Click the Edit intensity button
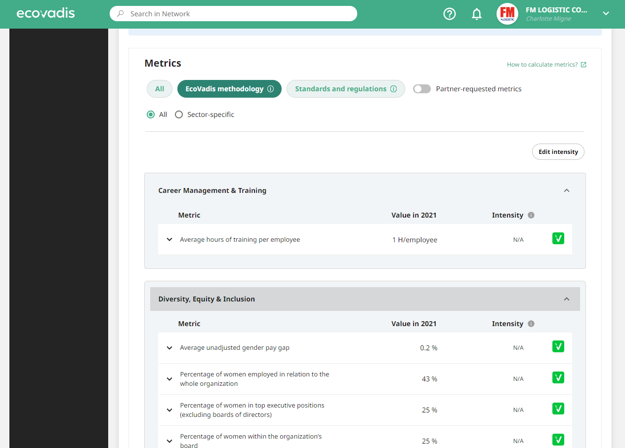Screen dimensions: 625x448 click(x=558, y=152)
